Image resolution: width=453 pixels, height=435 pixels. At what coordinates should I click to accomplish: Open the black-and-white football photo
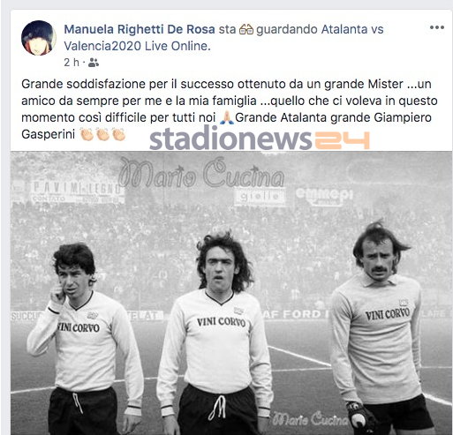tap(231, 293)
